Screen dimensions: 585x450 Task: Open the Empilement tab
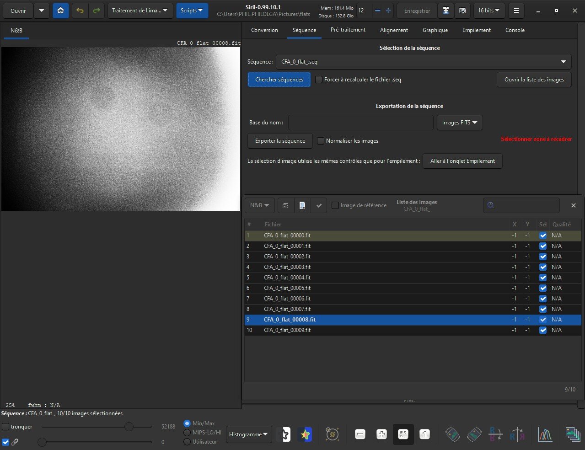click(476, 30)
